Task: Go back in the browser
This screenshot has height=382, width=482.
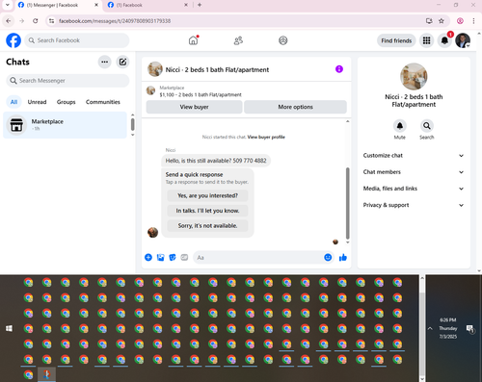Action: click(9, 21)
